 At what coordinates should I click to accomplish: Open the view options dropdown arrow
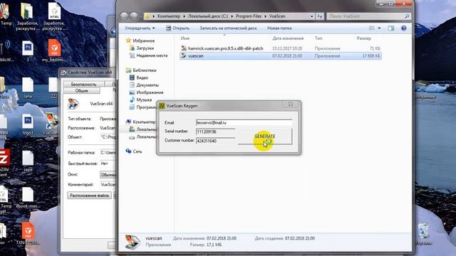tap(379, 28)
